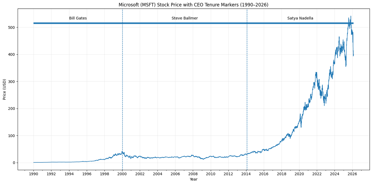Click the price line's dot-com peak near 2000

click(122, 151)
